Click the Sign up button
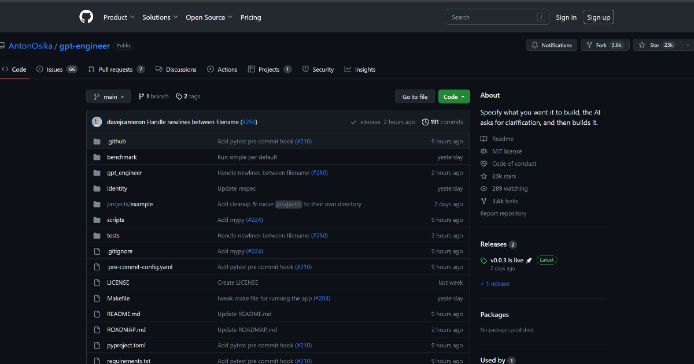The image size is (694, 364). (x=599, y=17)
